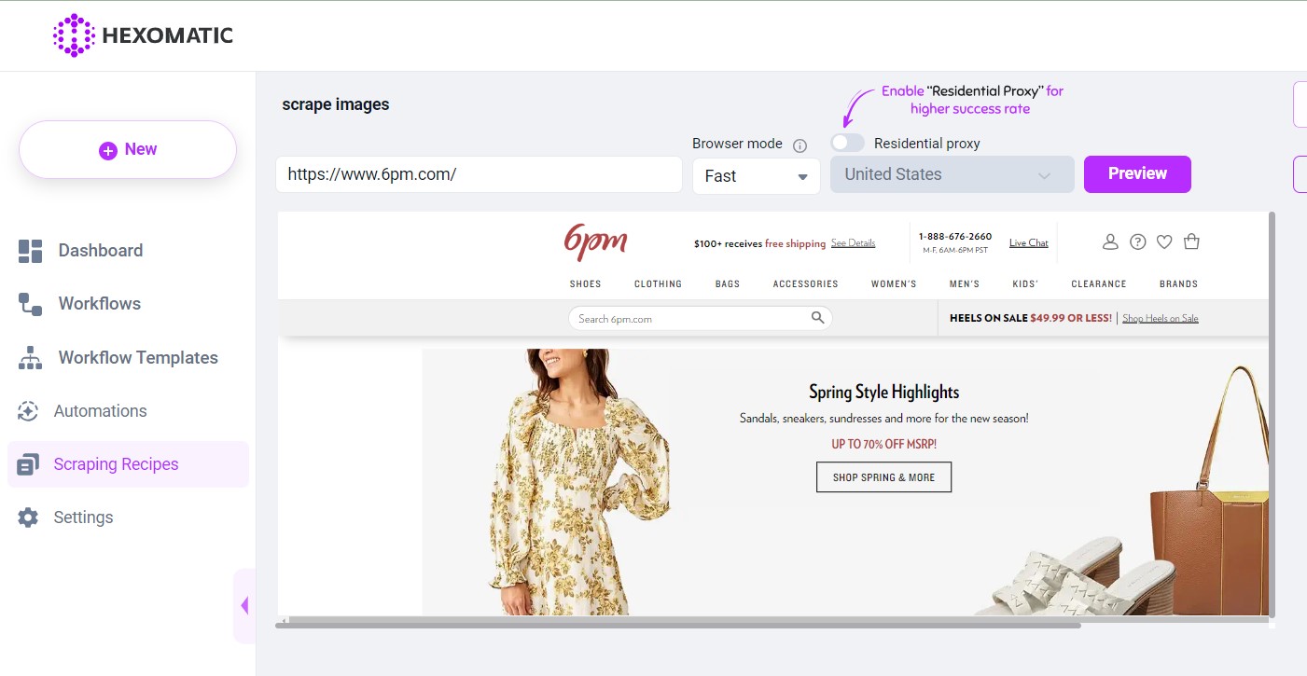Select the CLEARANCE menu item

[x=1098, y=283]
